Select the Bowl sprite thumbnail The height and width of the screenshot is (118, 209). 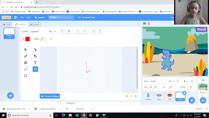tap(169, 96)
